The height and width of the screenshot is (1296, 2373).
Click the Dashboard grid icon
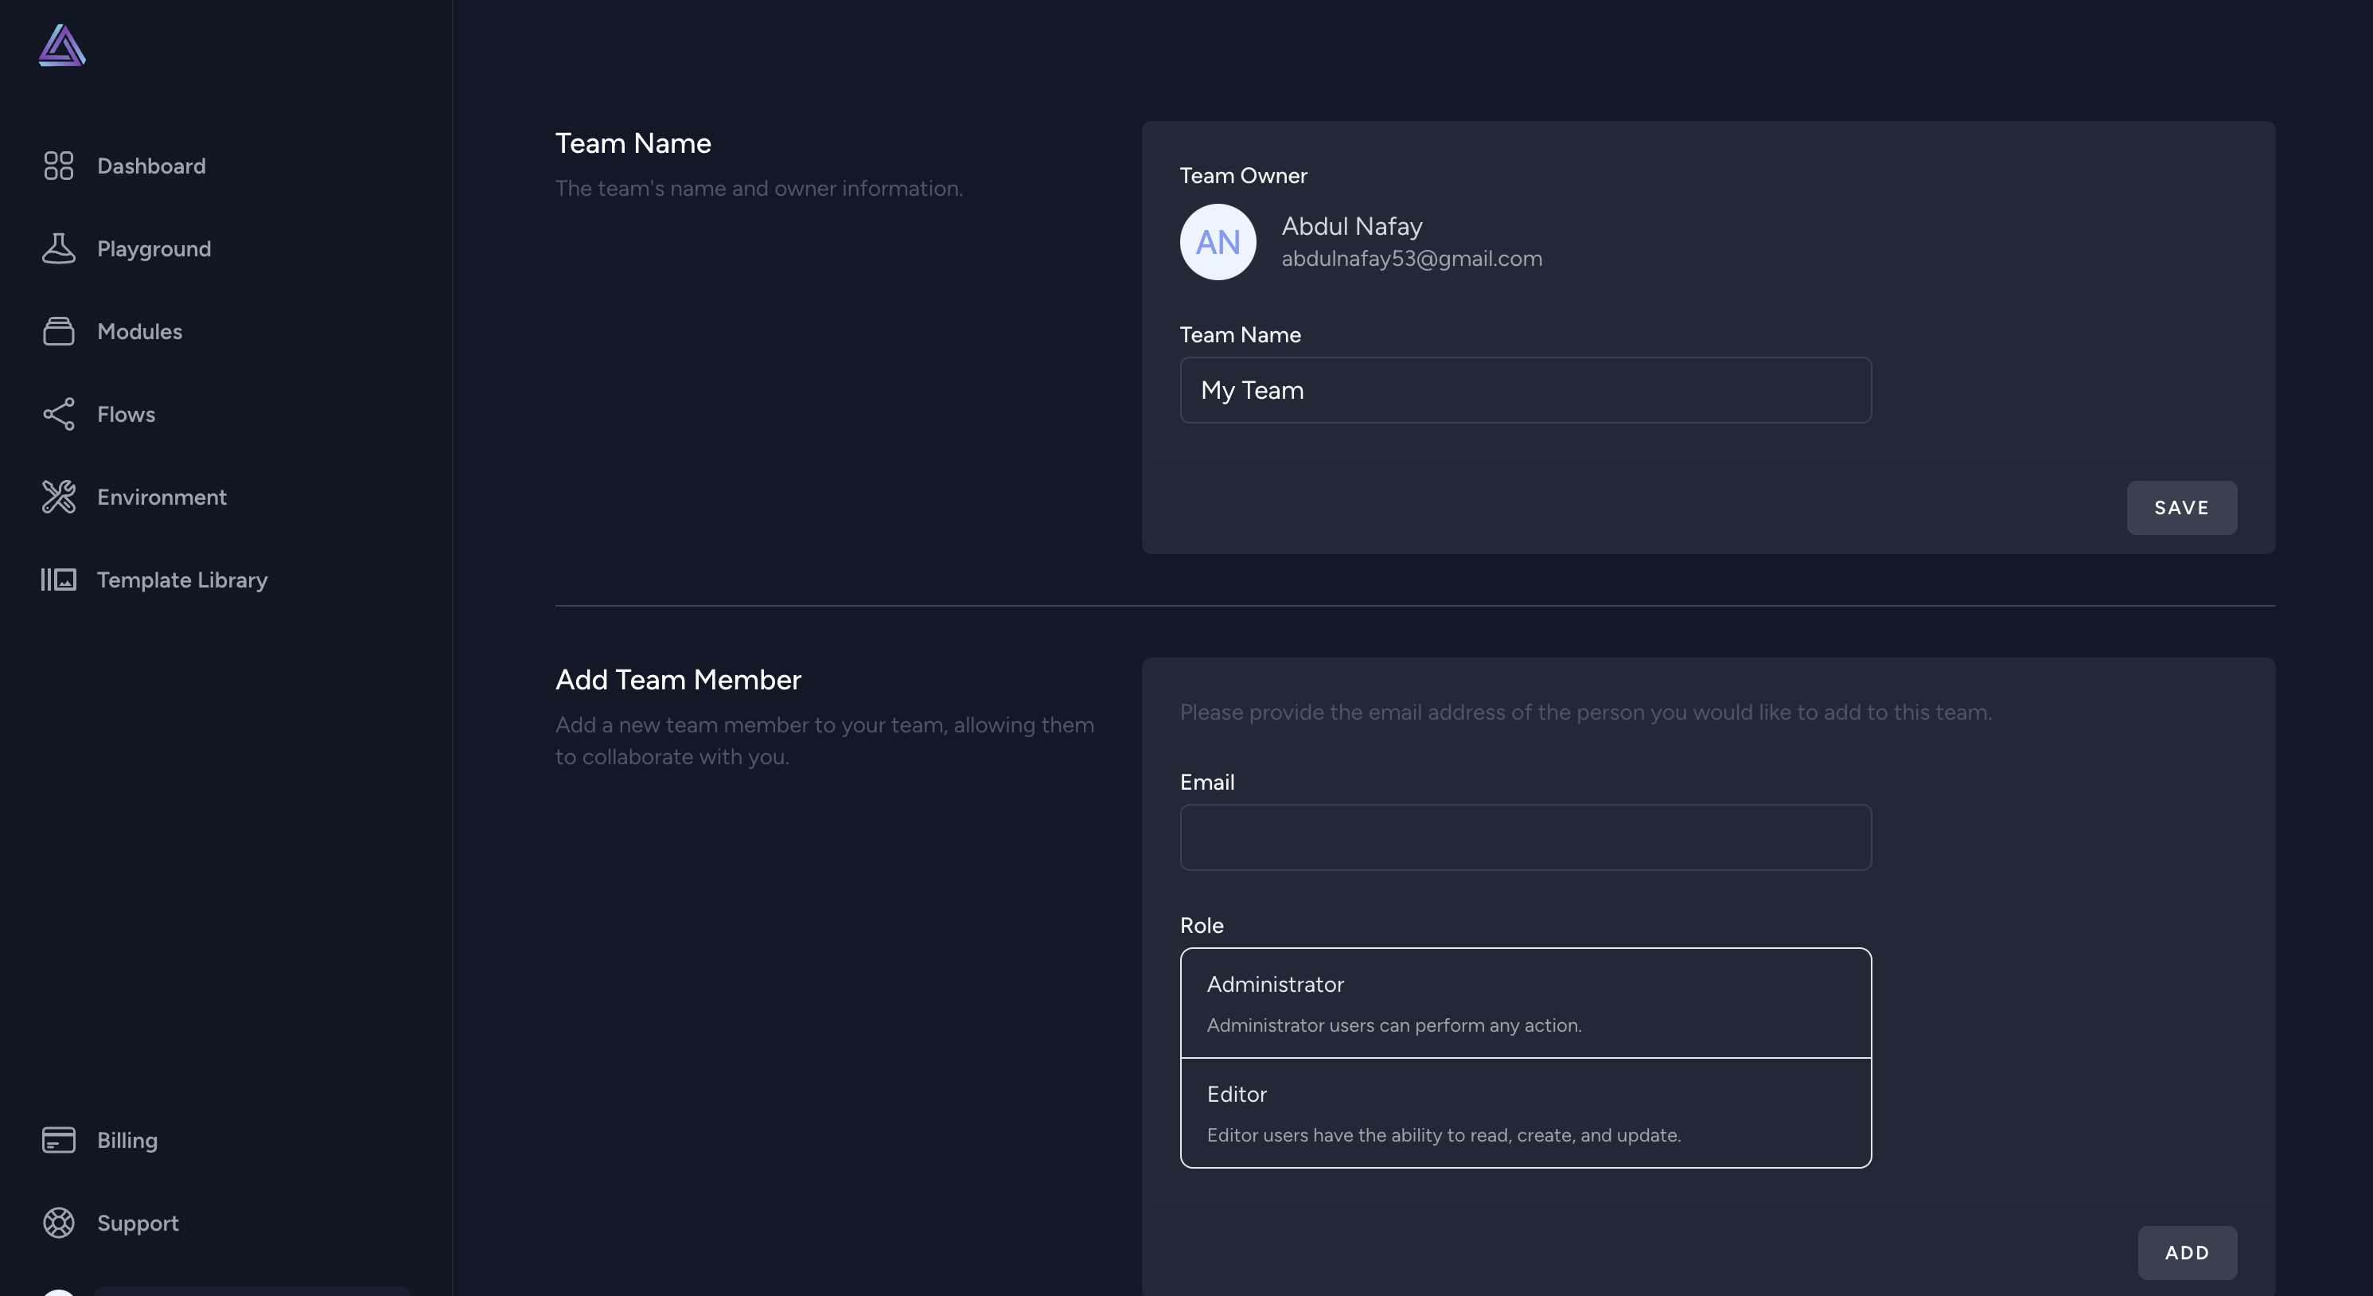58,166
